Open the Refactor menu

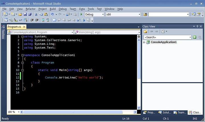(x=30, y=9)
